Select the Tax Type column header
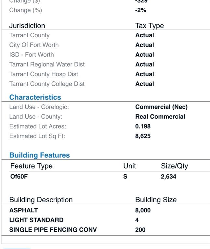The width and height of the screenshot is (210, 249). coord(150,26)
